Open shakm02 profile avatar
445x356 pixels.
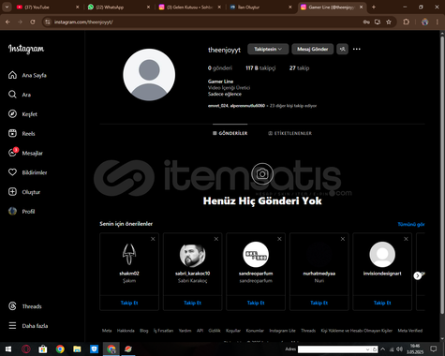pos(129,254)
